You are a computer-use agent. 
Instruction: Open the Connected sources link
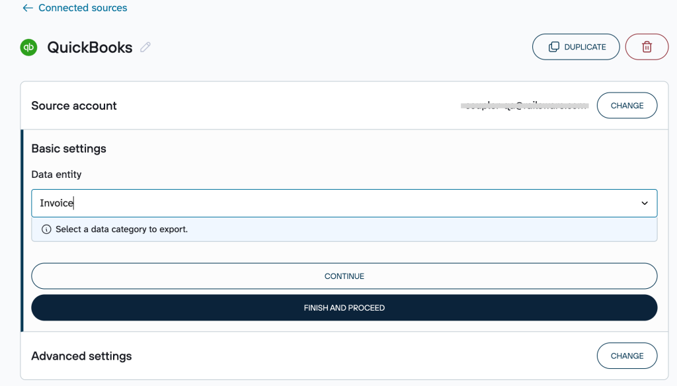(x=83, y=8)
